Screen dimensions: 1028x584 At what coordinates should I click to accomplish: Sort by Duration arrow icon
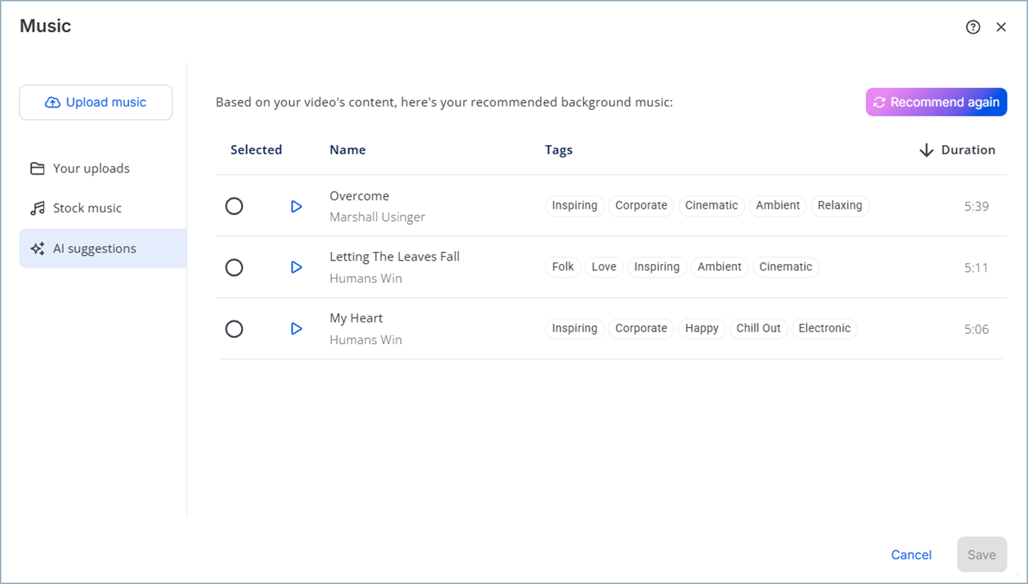(926, 150)
